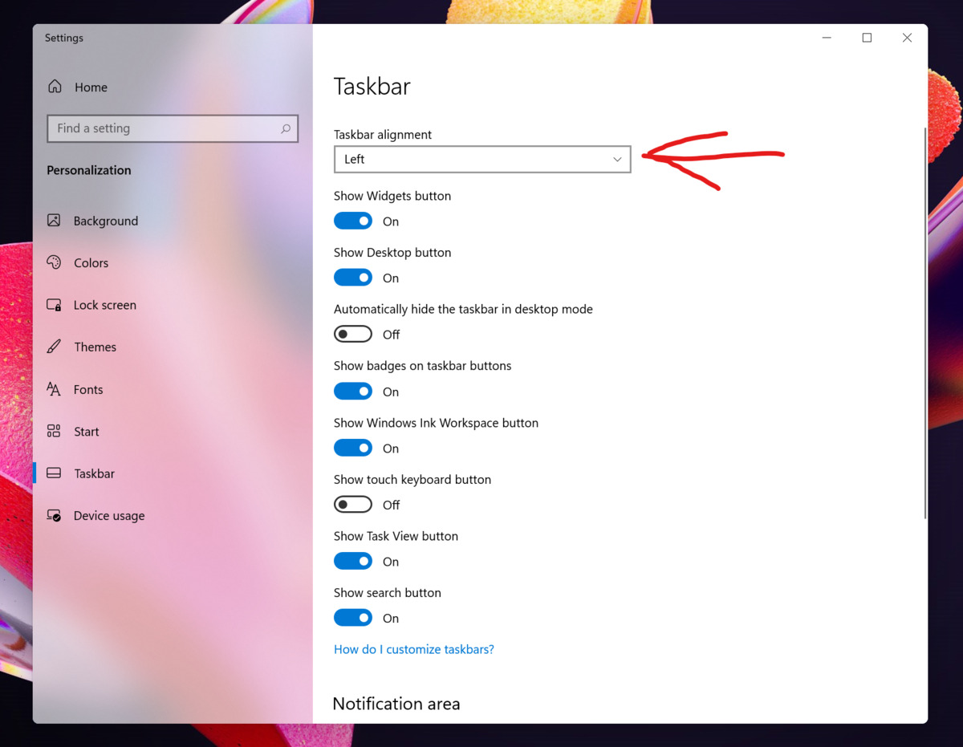Click the Lock screen icon
This screenshot has height=747, width=963.
coord(54,305)
